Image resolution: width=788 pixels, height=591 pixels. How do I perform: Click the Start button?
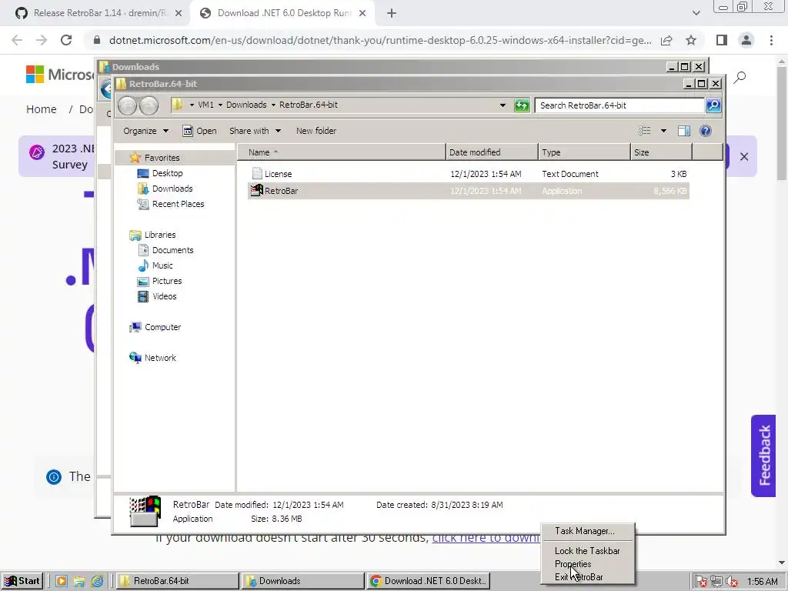pyautogui.click(x=22, y=581)
